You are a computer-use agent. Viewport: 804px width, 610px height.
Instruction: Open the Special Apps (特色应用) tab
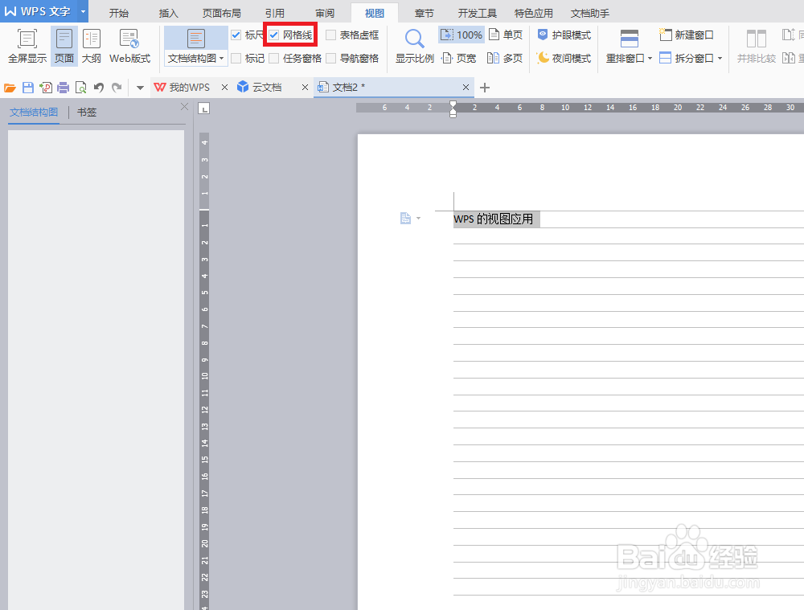coord(533,13)
